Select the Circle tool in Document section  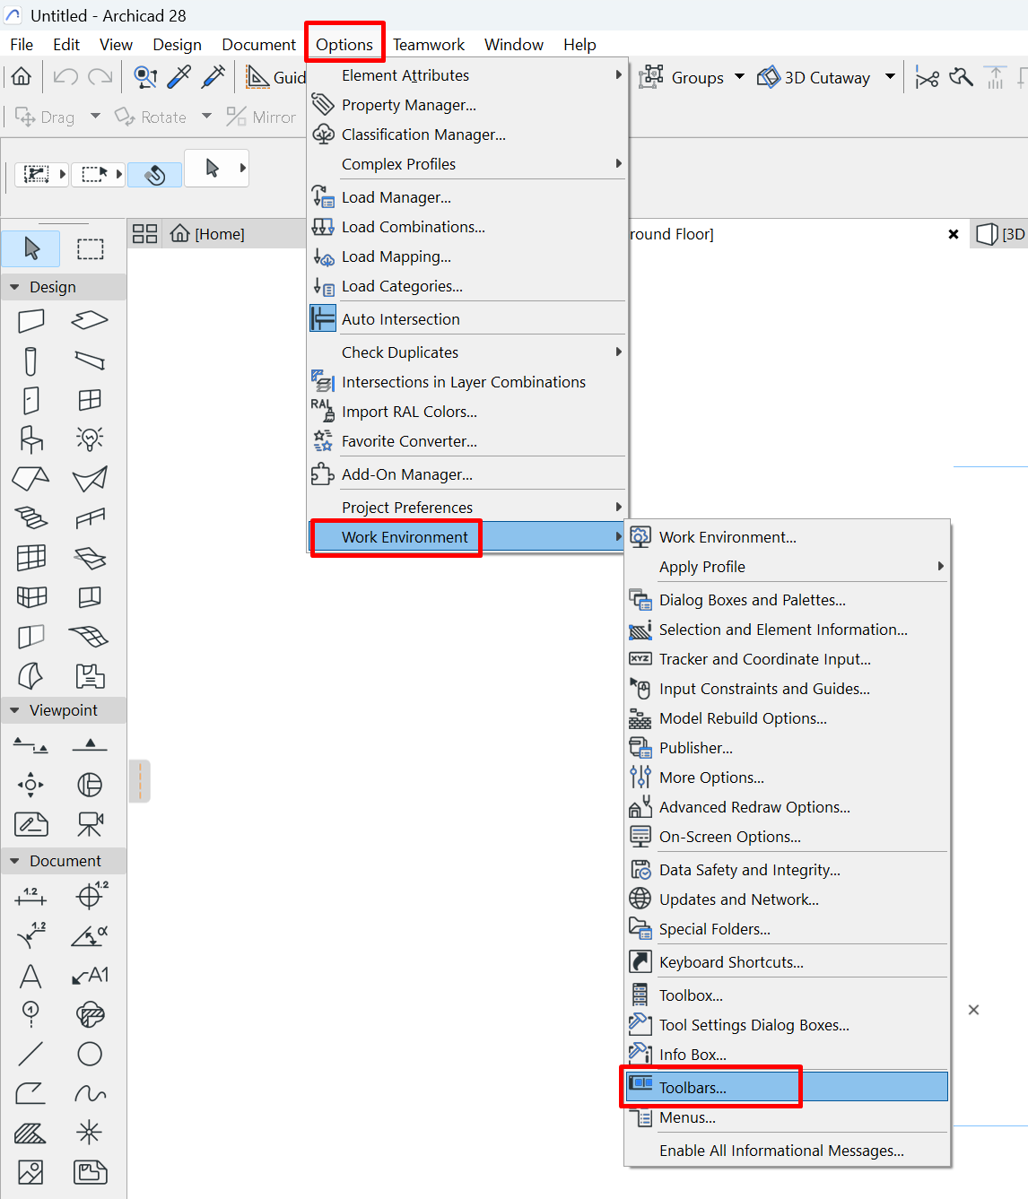coord(90,1054)
